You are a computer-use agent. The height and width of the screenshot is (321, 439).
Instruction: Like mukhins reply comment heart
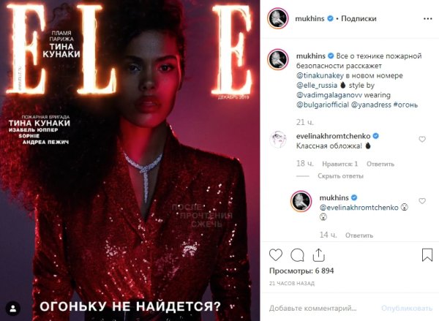pyautogui.click(x=422, y=201)
